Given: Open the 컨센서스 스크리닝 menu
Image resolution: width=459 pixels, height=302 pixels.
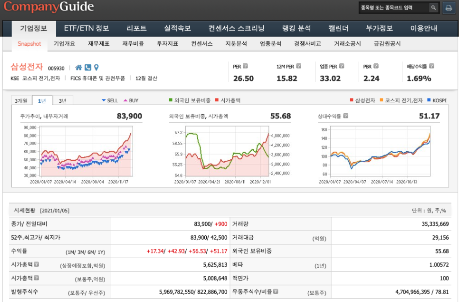Looking at the screenshot, I should [x=237, y=29].
